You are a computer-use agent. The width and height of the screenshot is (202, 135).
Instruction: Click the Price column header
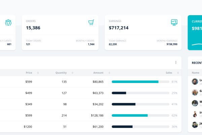point(29,73)
